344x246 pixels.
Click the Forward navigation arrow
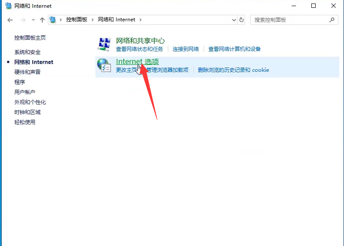tap(23, 20)
